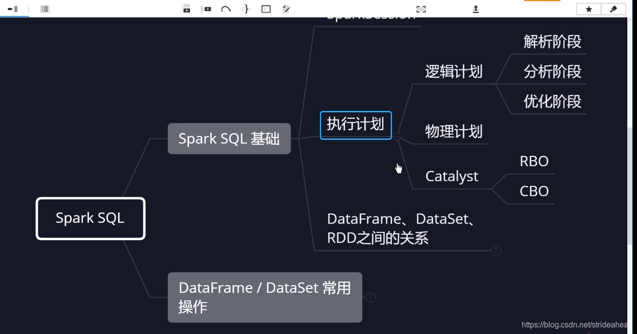Collapse the 执行计划 branch

[397, 137]
